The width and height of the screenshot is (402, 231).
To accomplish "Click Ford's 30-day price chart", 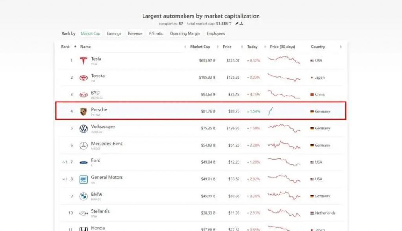I will [284, 162].
